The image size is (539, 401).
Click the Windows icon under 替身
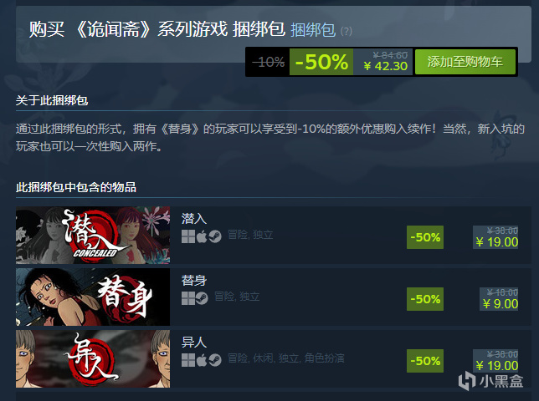click(188, 298)
